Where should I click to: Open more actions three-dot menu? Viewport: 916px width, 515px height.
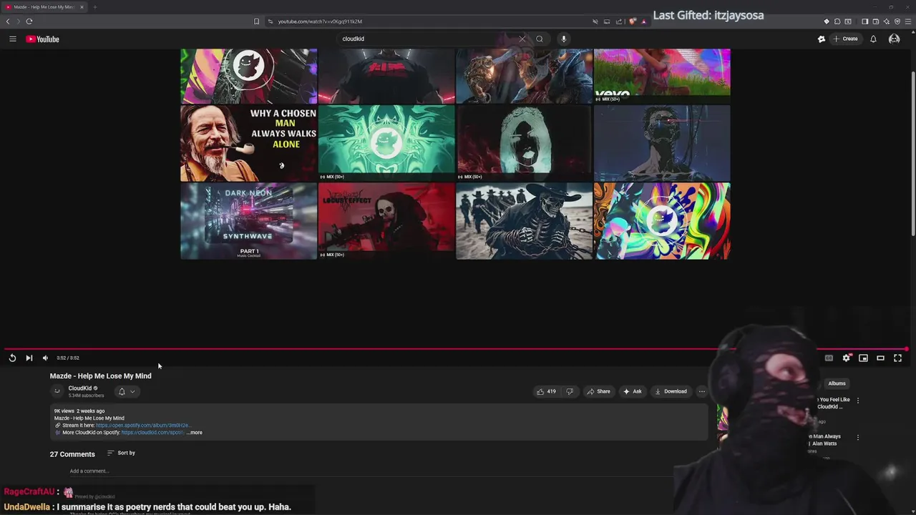pyautogui.click(x=701, y=391)
